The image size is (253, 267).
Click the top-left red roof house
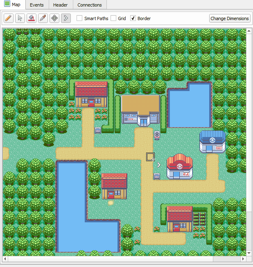pos(91,94)
